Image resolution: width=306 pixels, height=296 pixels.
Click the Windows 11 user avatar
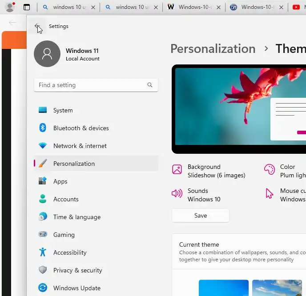47,54
